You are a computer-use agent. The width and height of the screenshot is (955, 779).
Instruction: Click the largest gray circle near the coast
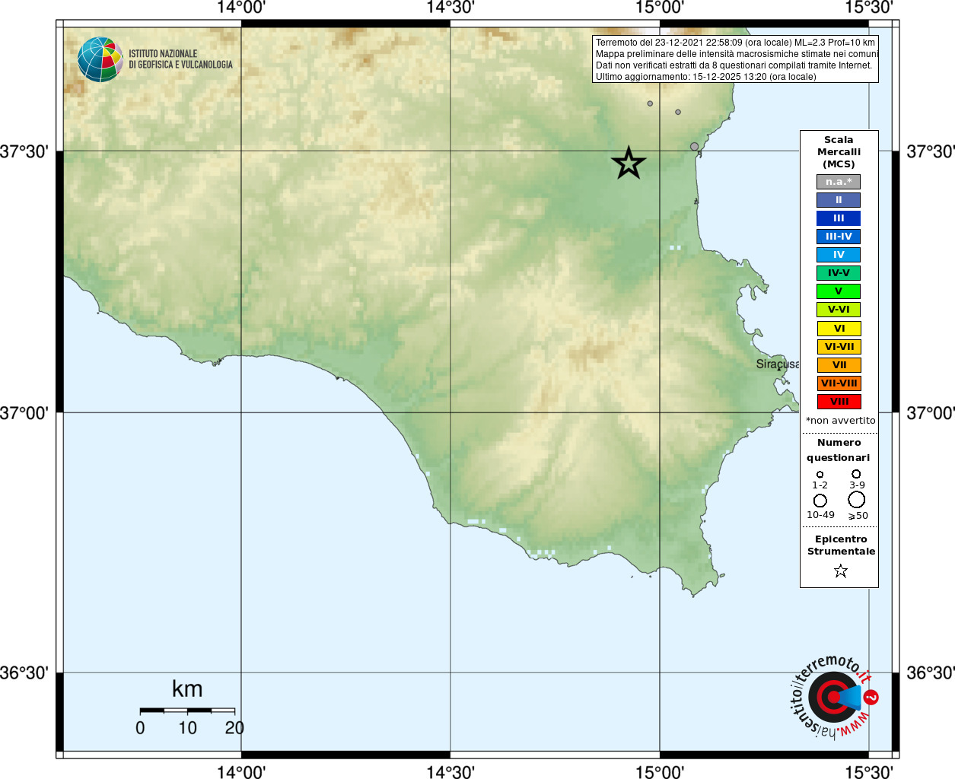tap(694, 146)
